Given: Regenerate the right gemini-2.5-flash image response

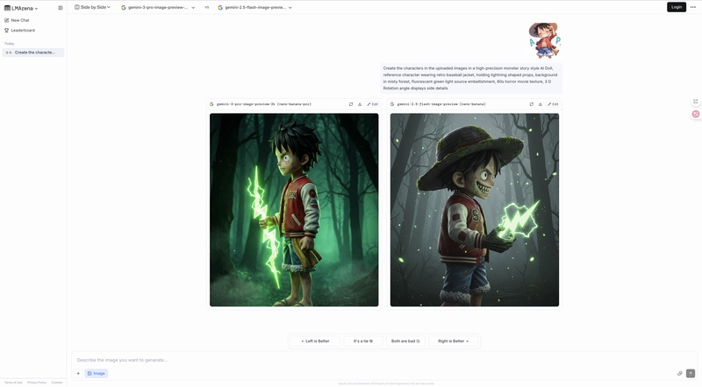Looking at the screenshot, I should [532, 104].
